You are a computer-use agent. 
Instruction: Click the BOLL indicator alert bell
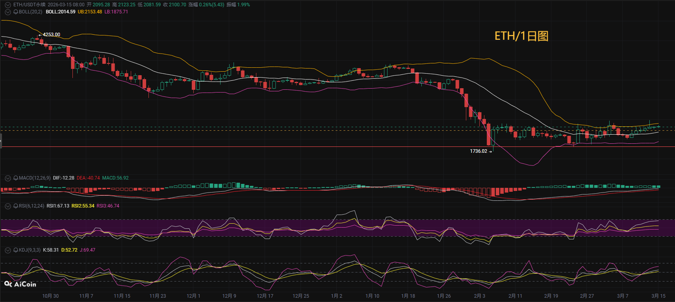tap(16, 12)
